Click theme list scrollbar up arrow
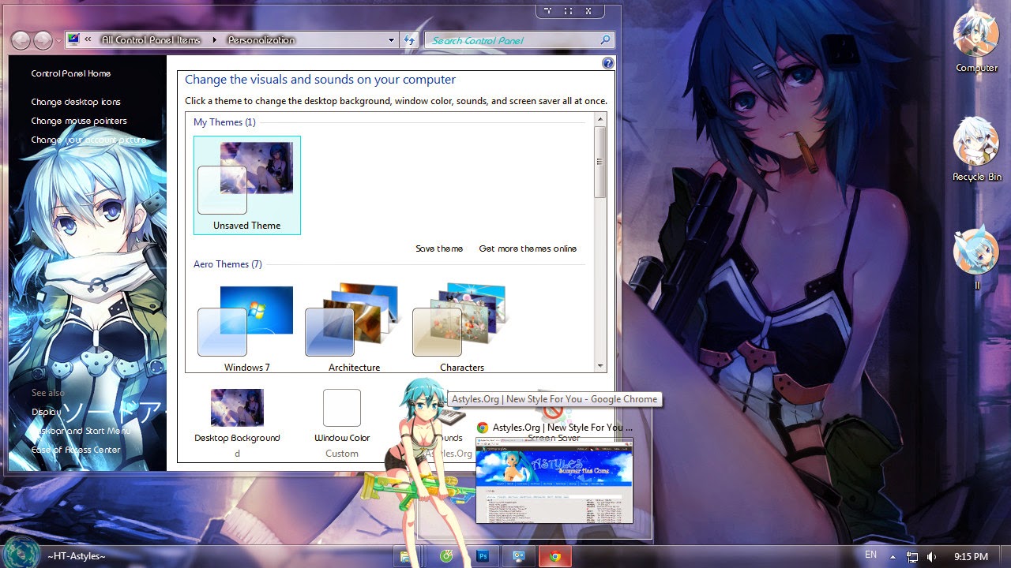Screen dimensions: 1011x568 600,120
